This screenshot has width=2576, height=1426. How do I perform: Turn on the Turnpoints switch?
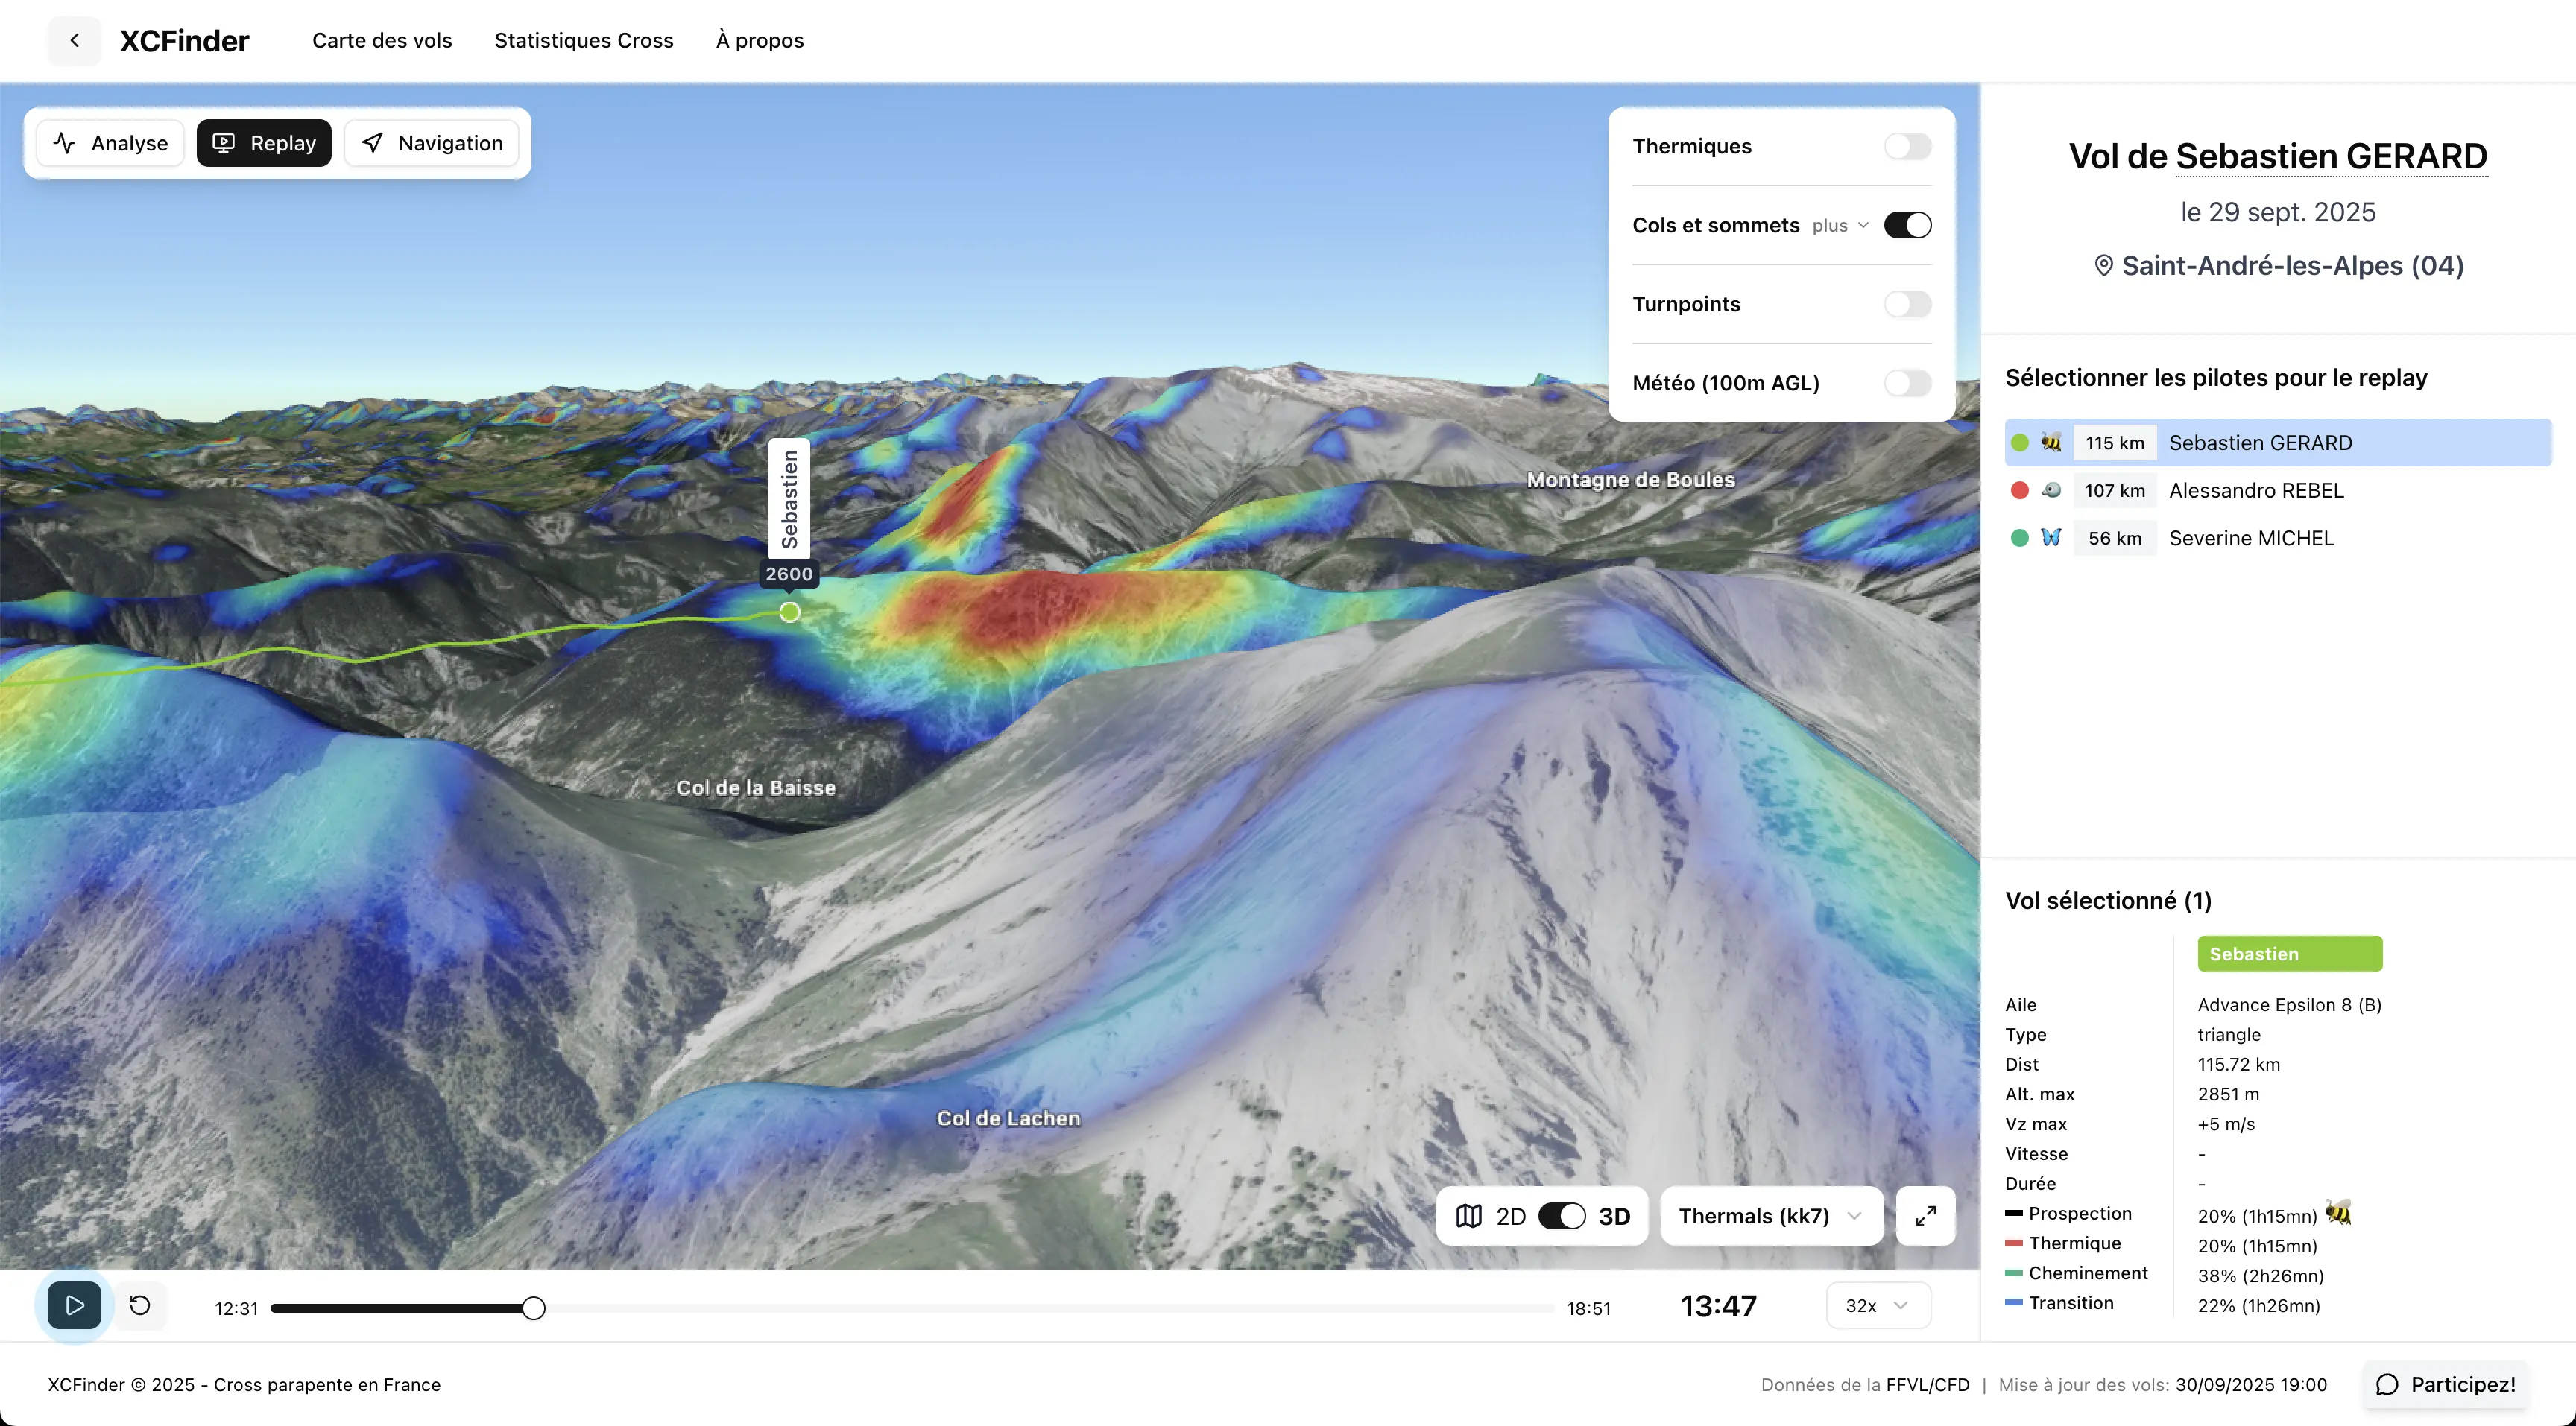[1907, 305]
